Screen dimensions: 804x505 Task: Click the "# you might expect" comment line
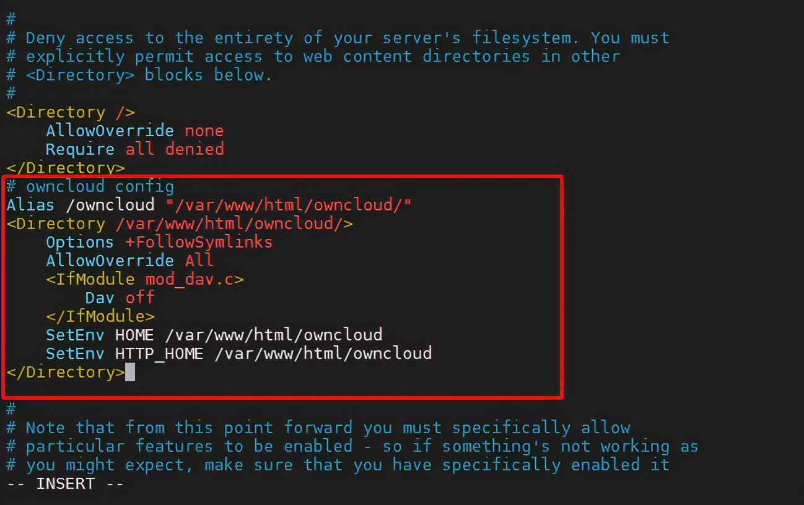pos(338,465)
